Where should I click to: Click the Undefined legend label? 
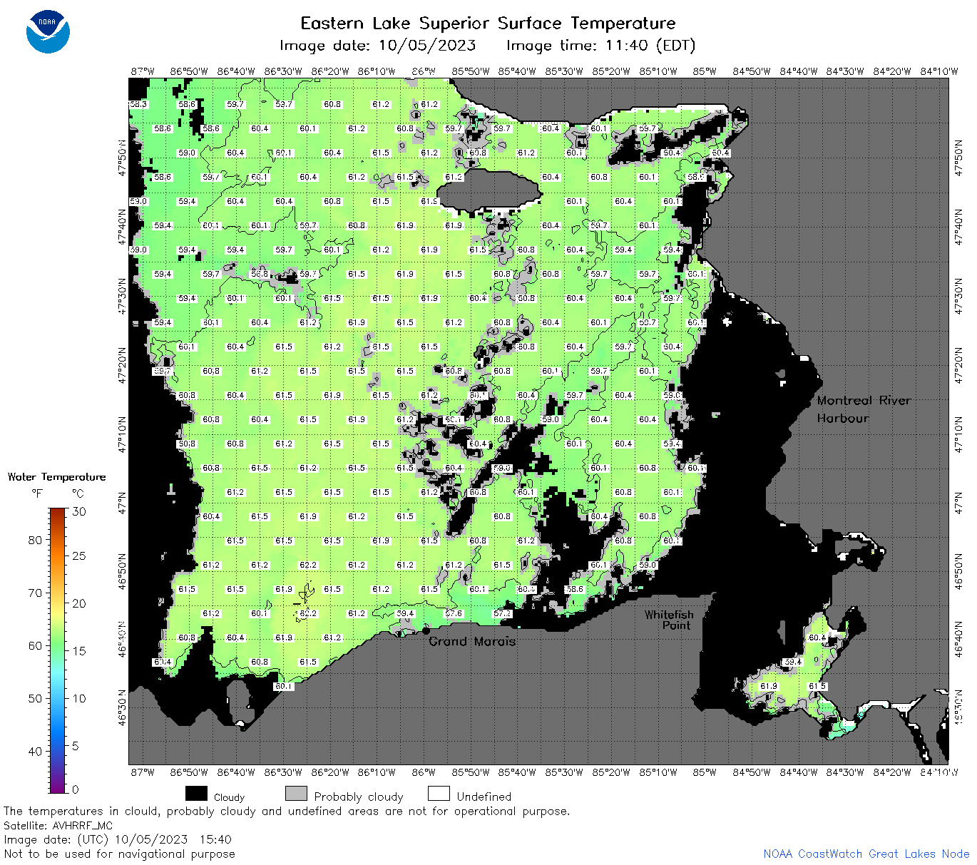[484, 797]
